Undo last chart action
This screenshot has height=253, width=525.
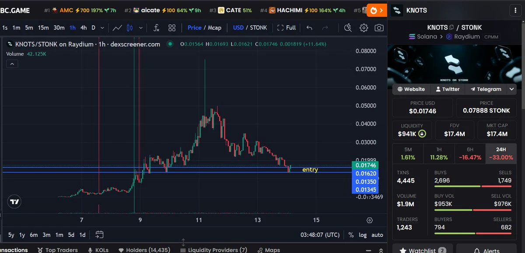pos(309,28)
